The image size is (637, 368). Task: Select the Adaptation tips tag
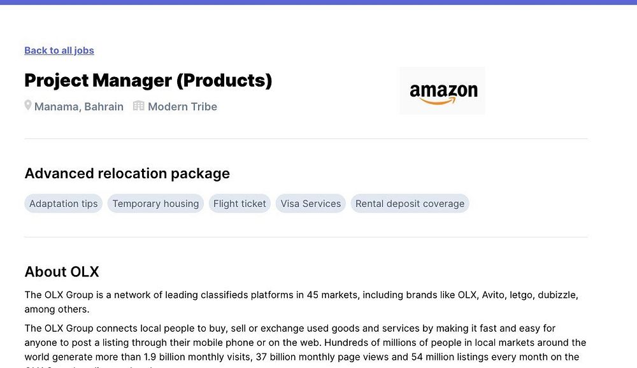click(64, 204)
